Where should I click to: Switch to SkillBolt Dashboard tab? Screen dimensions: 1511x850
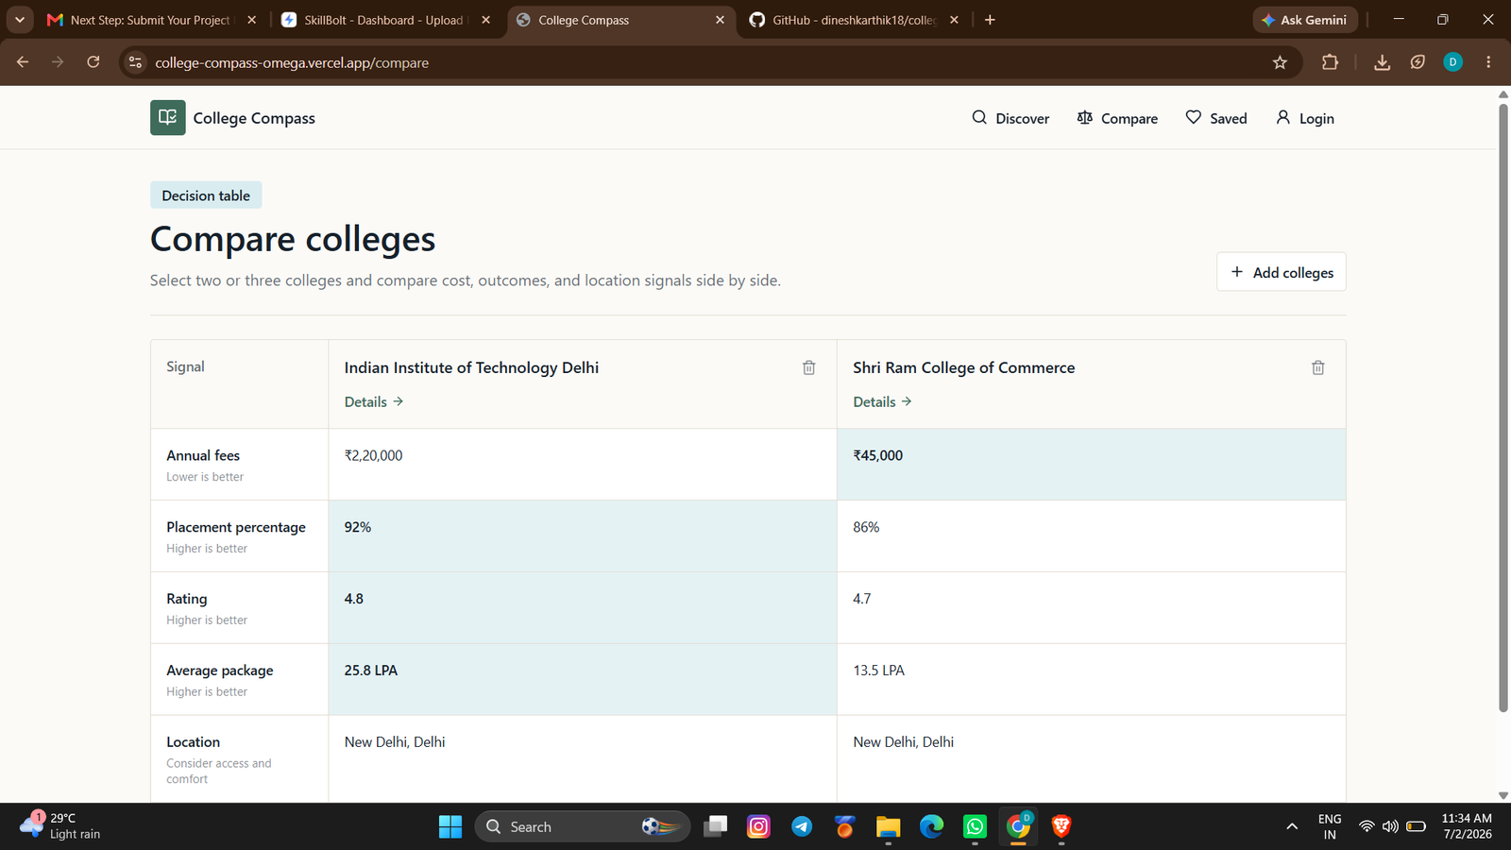385,20
